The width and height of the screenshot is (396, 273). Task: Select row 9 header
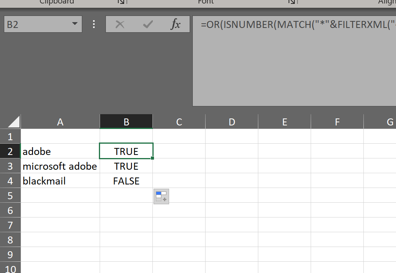tap(10, 254)
